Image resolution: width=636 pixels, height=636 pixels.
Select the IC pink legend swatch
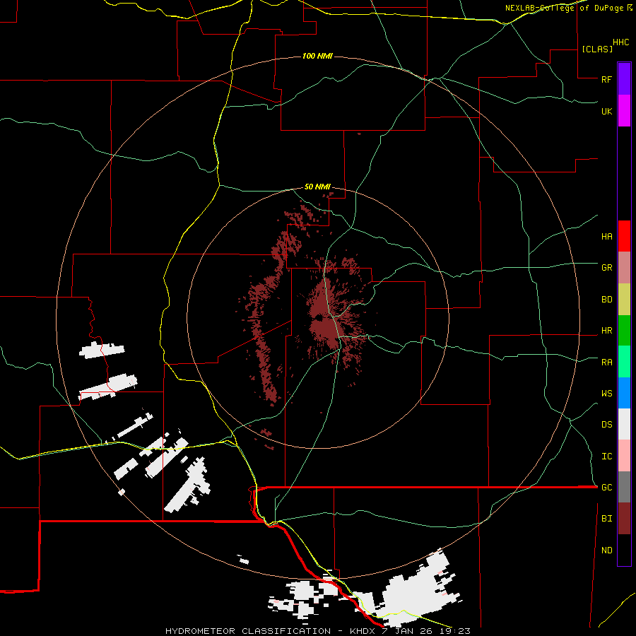tap(624, 456)
